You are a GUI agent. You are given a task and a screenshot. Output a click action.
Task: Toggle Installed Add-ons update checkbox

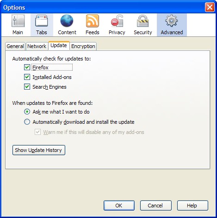pos(27,77)
